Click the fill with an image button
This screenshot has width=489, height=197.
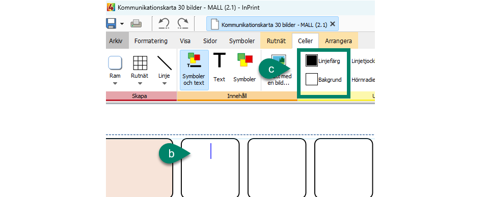coord(279,70)
